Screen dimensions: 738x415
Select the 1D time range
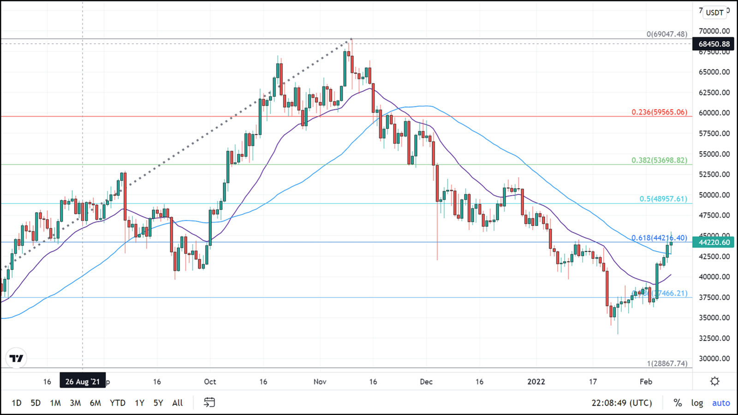coord(17,403)
